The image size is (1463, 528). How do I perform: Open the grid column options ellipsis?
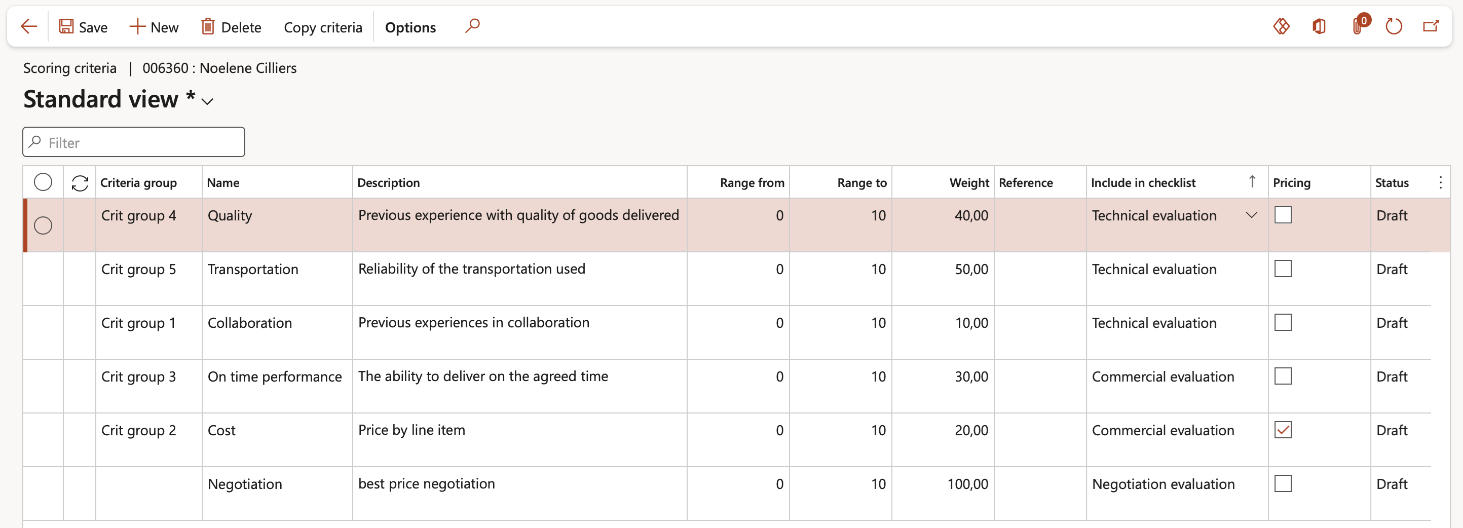(1440, 182)
